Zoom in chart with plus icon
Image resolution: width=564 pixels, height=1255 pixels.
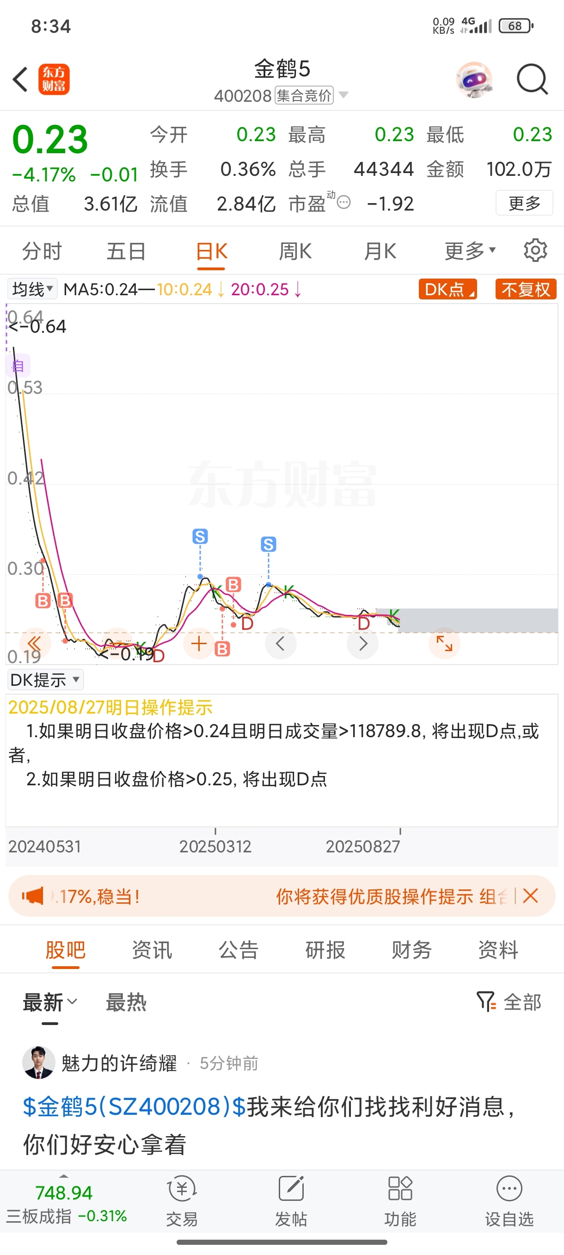pos(199,644)
